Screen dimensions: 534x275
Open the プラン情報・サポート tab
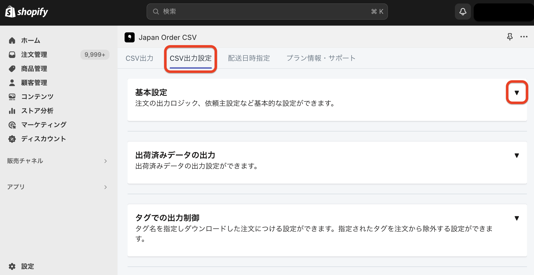click(321, 58)
